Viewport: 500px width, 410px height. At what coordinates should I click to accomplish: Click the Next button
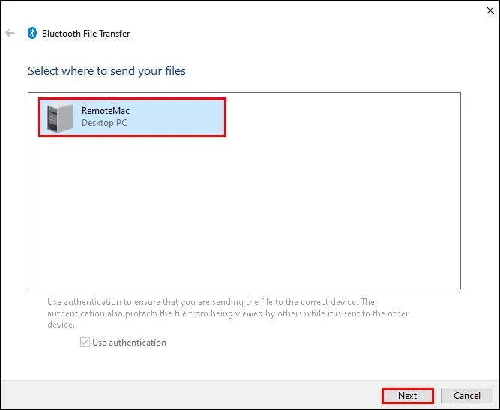(408, 395)
